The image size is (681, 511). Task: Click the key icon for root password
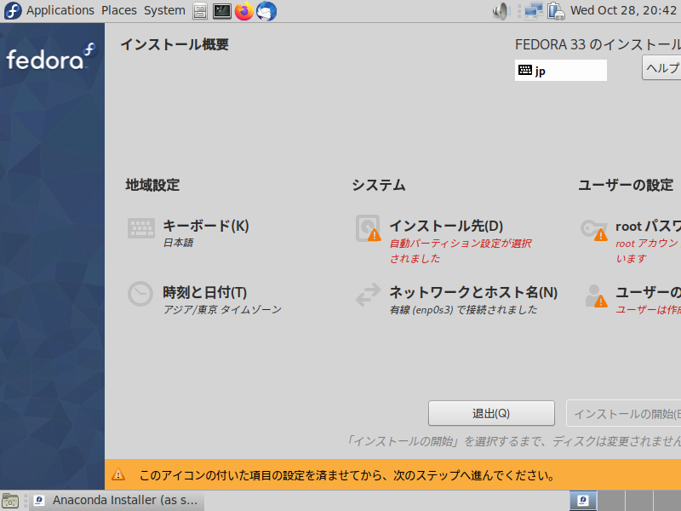pyautogui.click(x=594, y=229)
